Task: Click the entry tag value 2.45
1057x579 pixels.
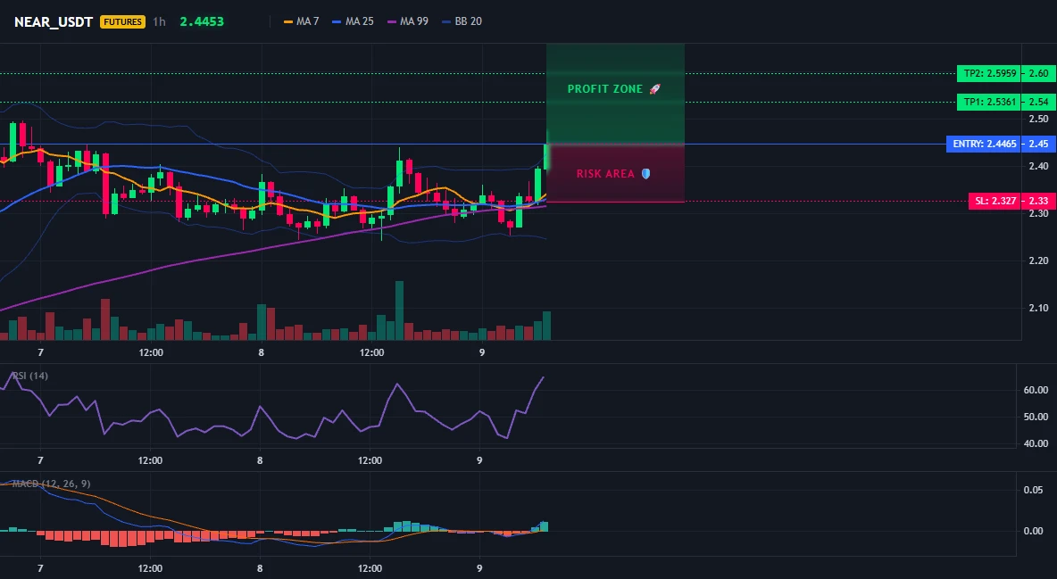Action: (x=1039, y=144)
